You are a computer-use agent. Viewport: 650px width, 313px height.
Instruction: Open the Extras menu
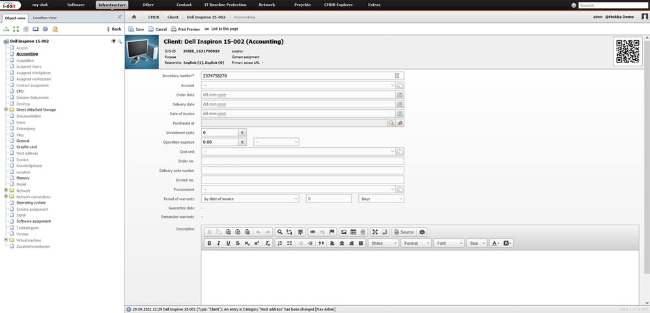(374, 5)
